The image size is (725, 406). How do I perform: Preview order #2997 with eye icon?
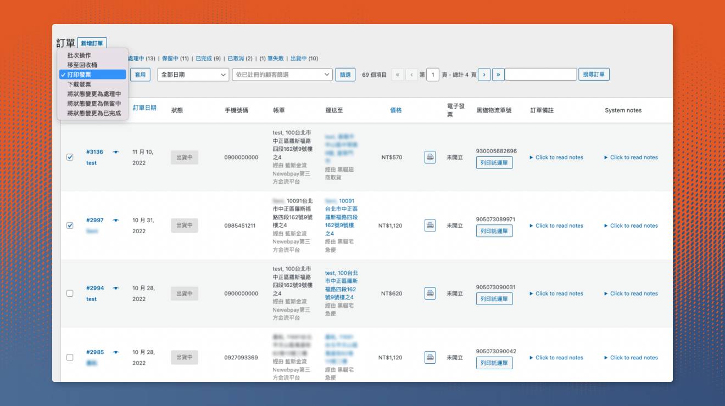(116, 221)
